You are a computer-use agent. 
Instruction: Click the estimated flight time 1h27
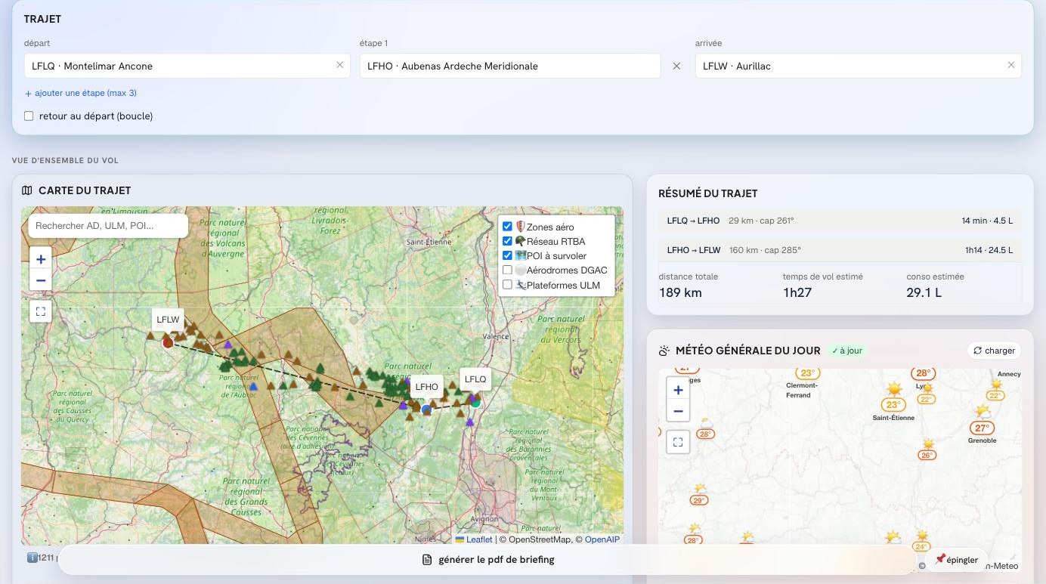tap(797, 292)
